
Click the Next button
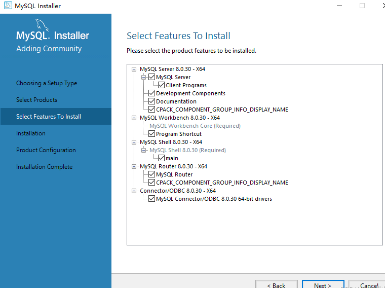tap(323, 285)
